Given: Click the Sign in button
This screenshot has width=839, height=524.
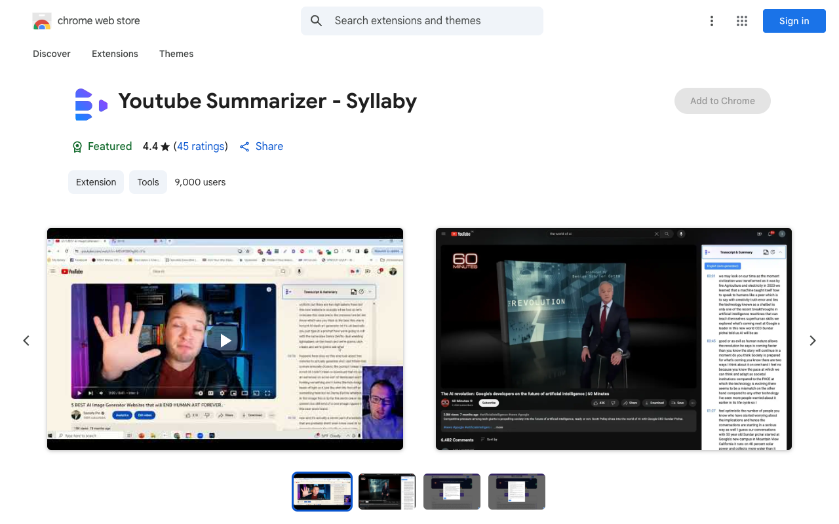Looking at the screenshot, I should pos(794,21).
